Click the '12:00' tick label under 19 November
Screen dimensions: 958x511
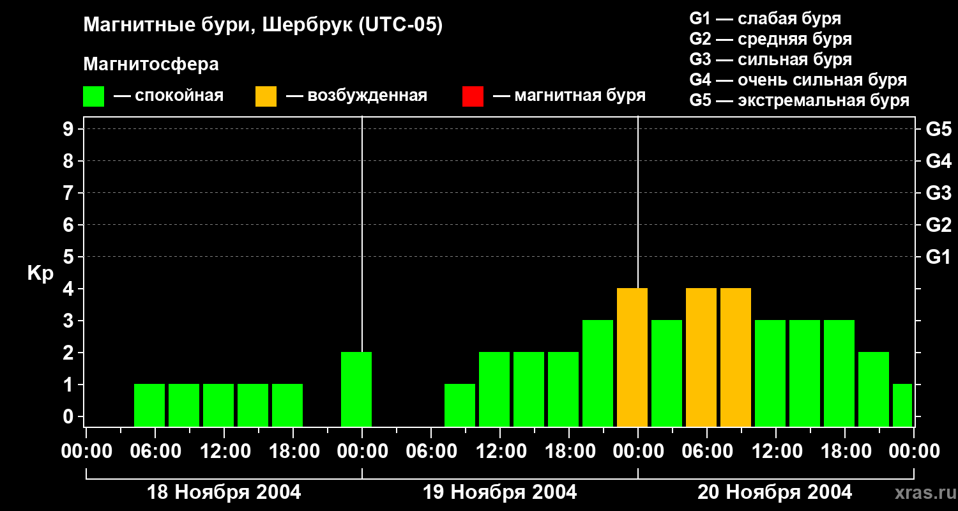coord(500,452)
